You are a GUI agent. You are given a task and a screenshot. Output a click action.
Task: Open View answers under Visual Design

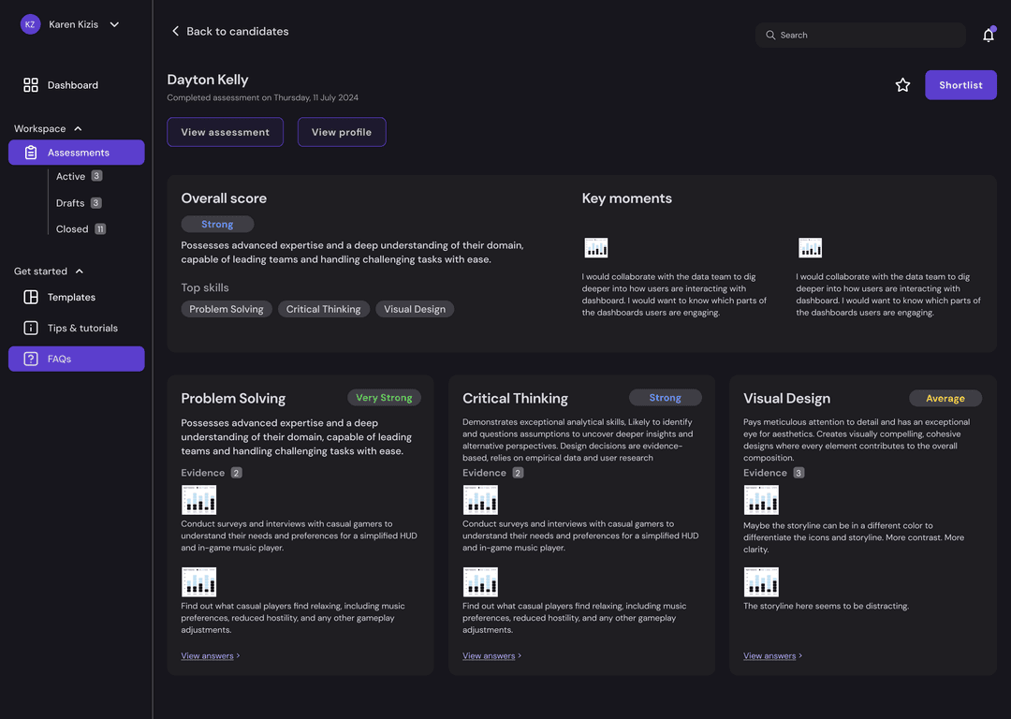772,655
